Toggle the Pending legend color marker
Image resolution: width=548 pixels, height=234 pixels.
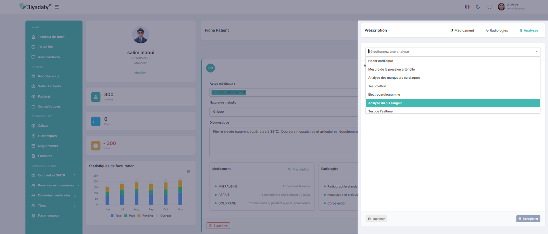pos(139,216)
